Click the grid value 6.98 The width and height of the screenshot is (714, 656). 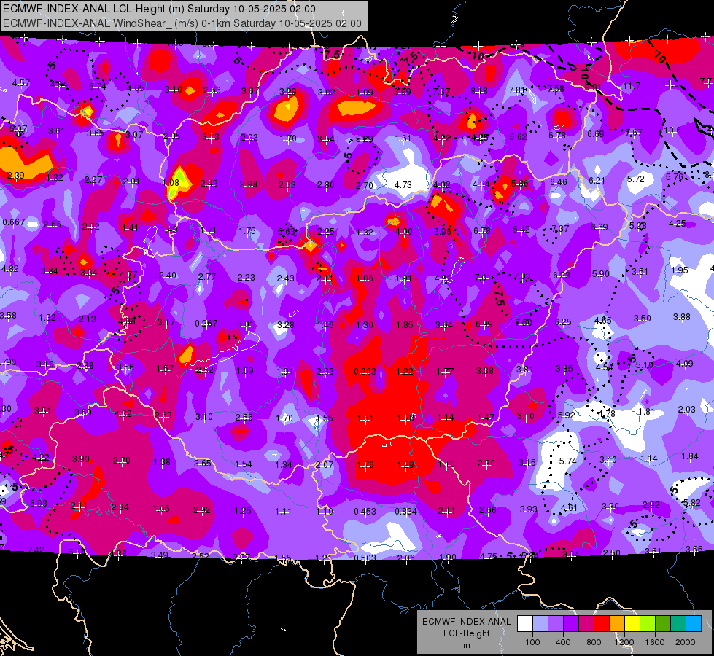pos(38,504)
